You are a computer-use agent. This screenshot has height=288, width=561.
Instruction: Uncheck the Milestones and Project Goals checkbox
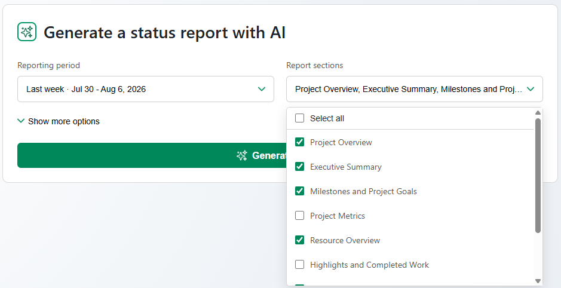(299, 191)
